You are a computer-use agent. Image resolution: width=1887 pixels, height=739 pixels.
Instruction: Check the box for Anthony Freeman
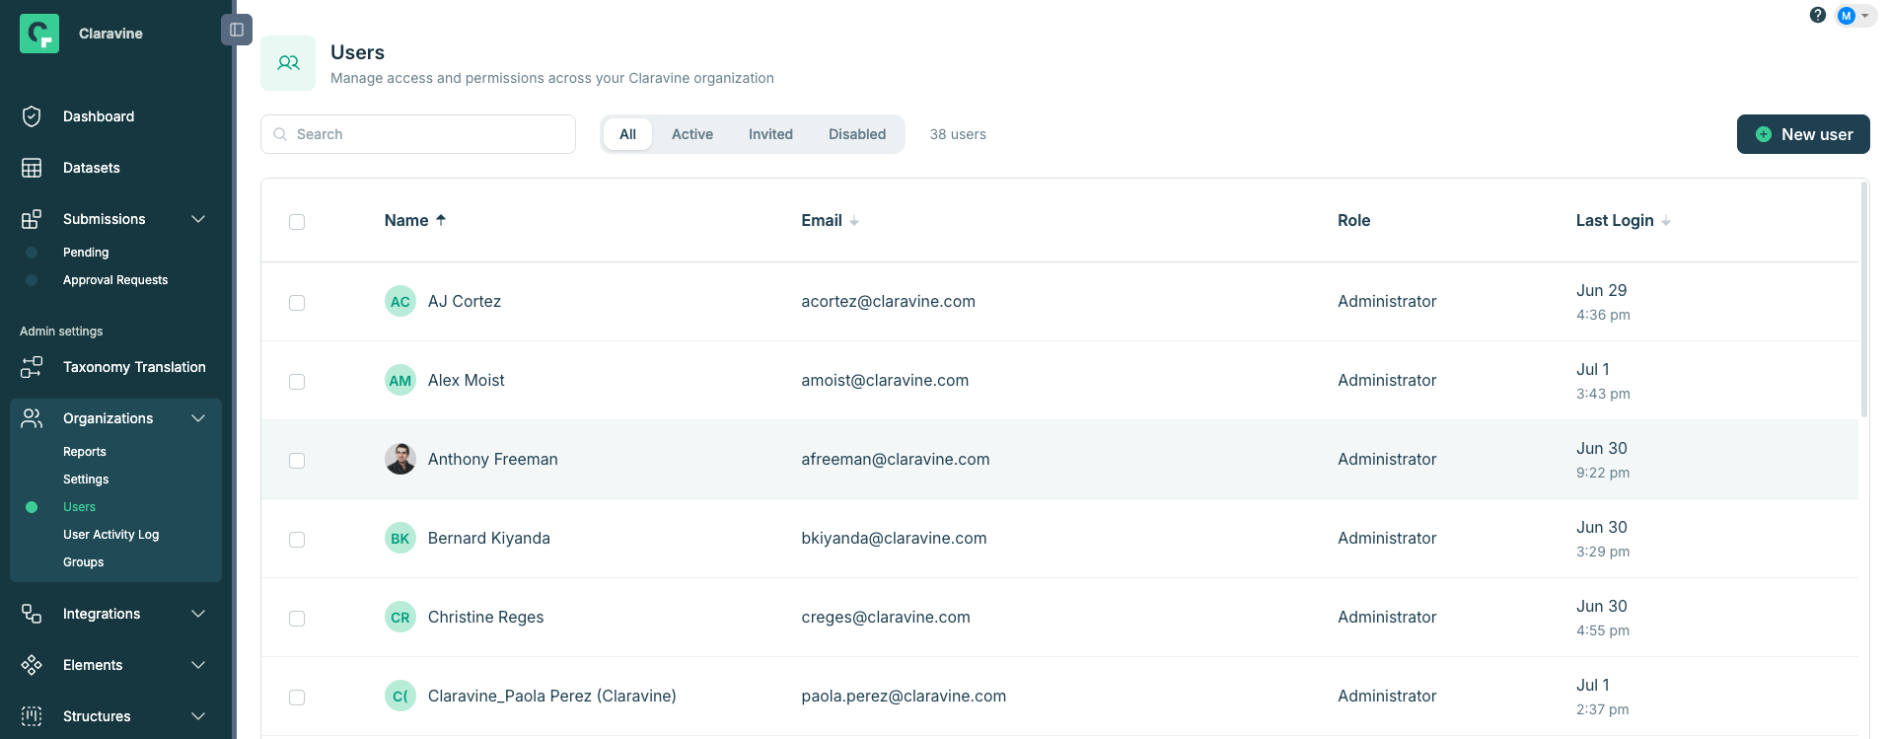click(x=297, y=461)
